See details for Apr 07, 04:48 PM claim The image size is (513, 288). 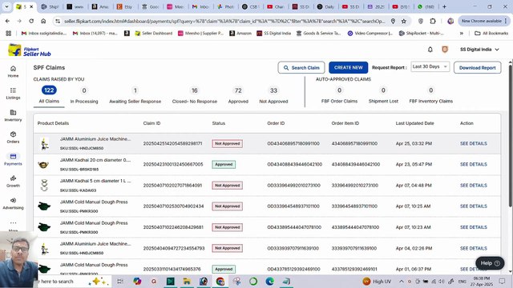[x=474, y=185]
